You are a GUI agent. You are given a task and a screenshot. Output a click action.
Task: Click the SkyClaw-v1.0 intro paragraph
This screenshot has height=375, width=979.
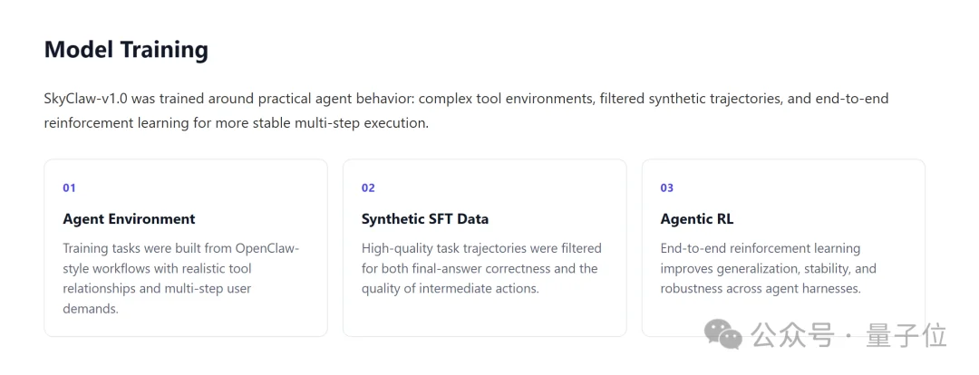(466, 111)
